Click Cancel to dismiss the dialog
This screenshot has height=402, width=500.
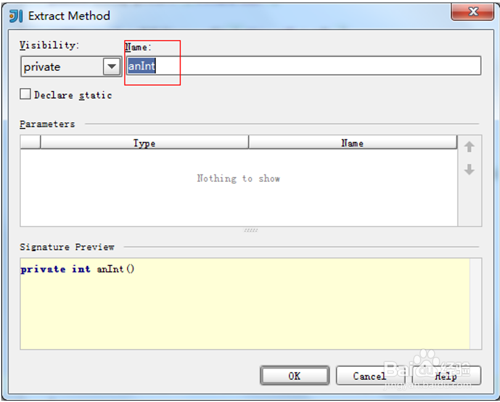point(370,376)
